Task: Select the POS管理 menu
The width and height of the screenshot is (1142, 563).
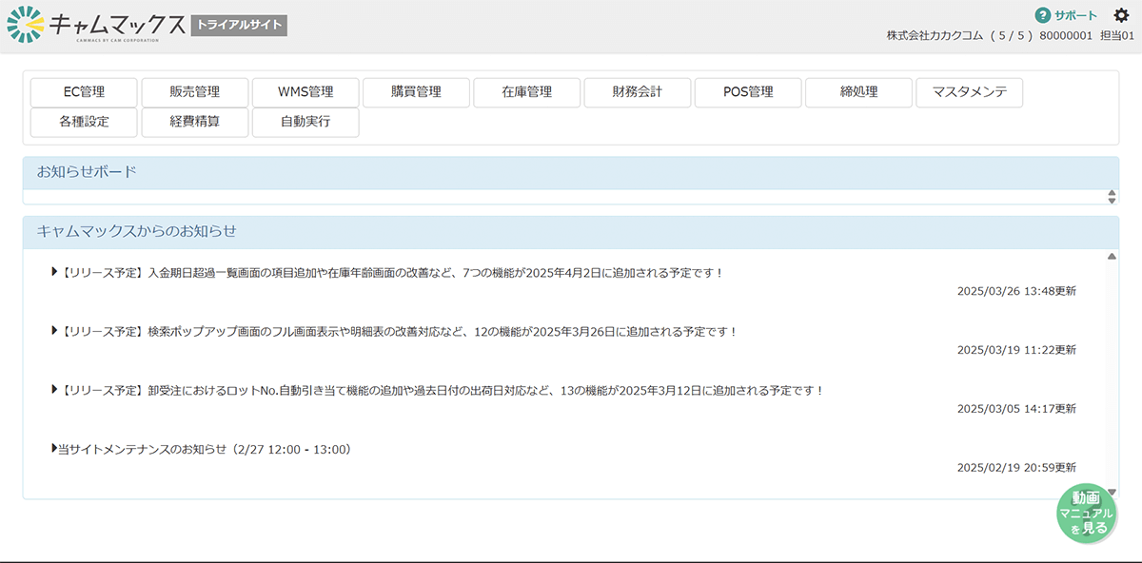Action: point(748,92)
